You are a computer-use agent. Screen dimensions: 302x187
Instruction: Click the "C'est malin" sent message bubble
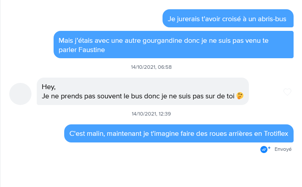[x=178, y=133]
